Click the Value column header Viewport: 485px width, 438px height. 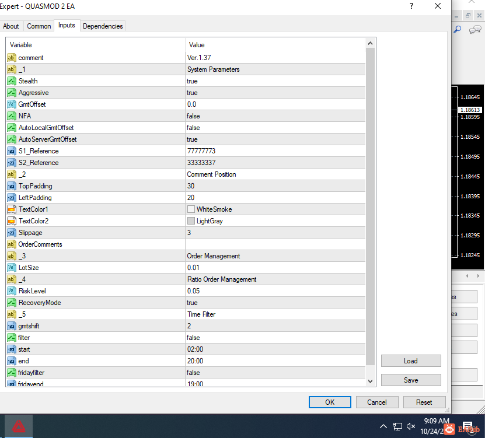click(x=275, y=45)
